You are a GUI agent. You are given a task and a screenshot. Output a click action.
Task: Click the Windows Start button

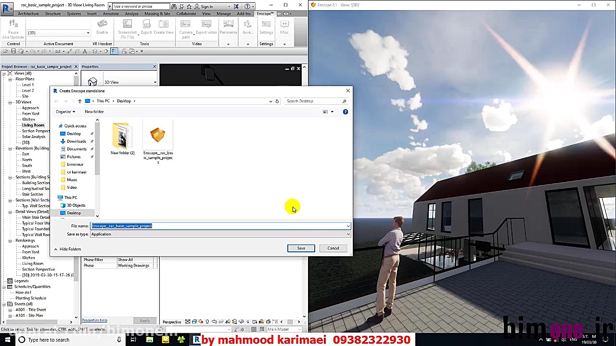click(x=7, y=340)
